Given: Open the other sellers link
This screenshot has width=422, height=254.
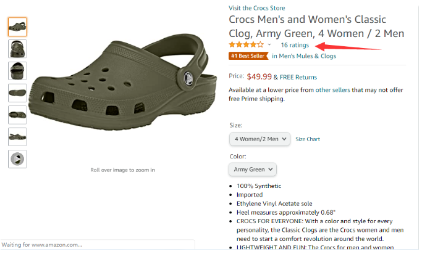Looking at the screenshot, I should [332, 90].
